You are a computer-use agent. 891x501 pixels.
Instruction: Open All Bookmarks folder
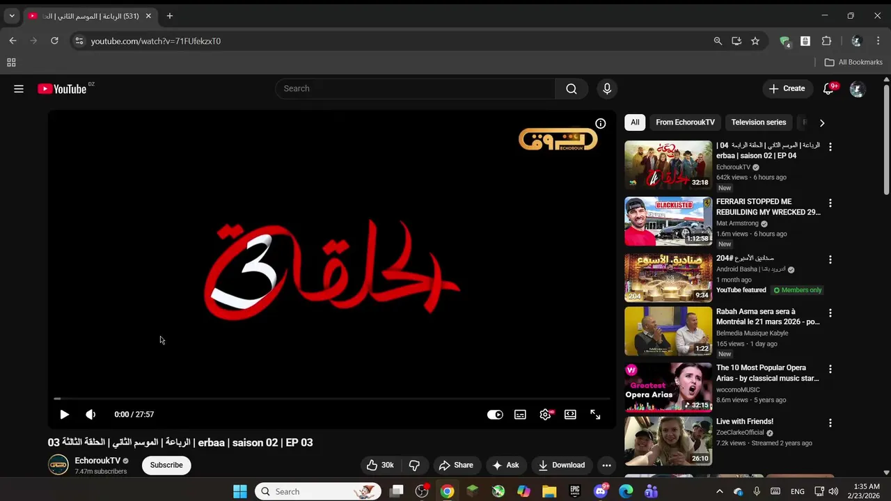853,62
